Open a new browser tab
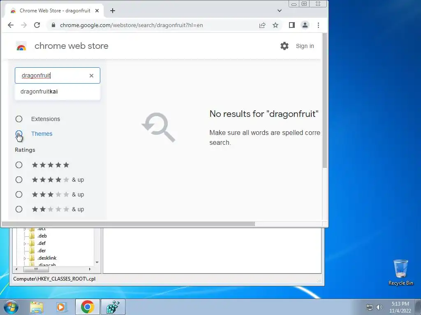Image resolution: width=421 pixels, height=315 pixels. (x=113, y=11)
